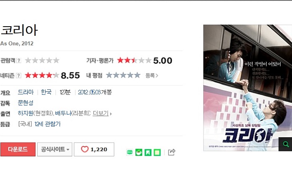Click the green arrow bookmark share icon
The width and height of the screenshot is (292, 183).
[148, 152]
